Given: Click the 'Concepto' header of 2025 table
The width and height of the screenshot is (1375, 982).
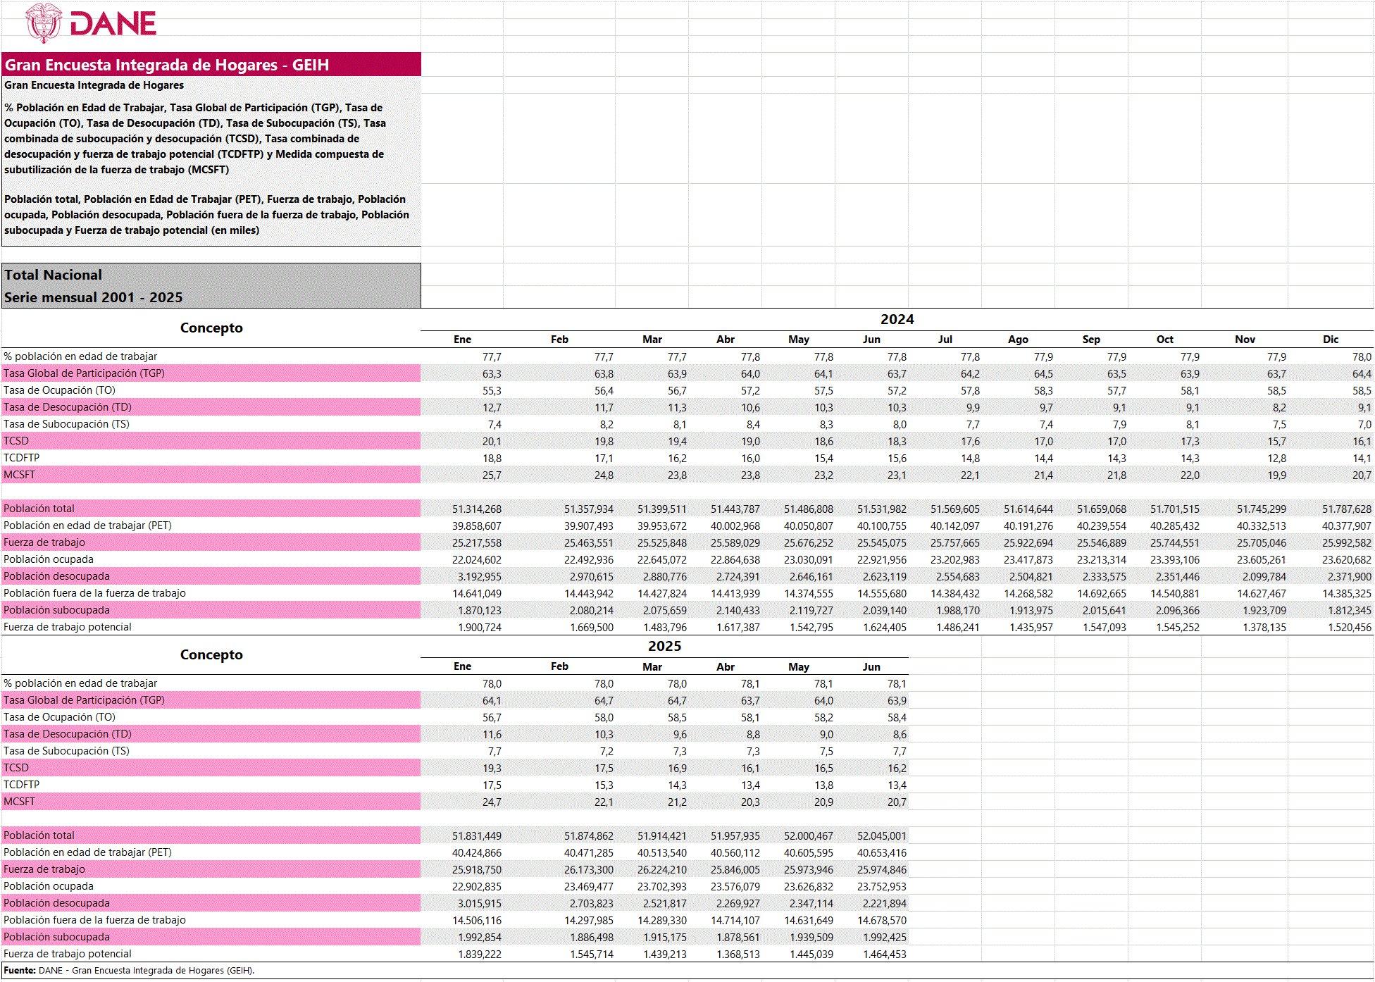Looking at the screenshot, I should tap(211, 654).
